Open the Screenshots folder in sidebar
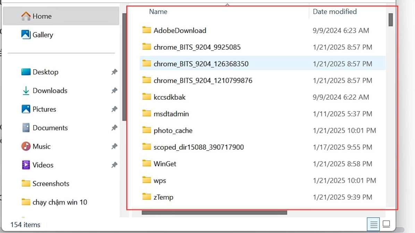This screenshot has height=233, width=415. tap(50, 184)
